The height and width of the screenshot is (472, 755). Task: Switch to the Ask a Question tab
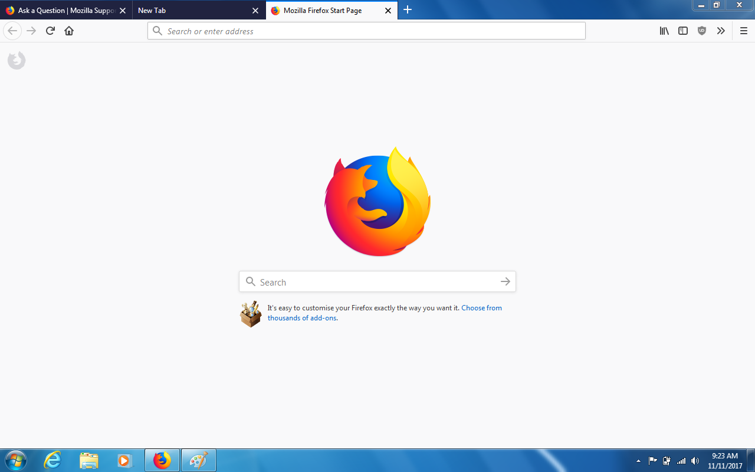click(62, 11)
